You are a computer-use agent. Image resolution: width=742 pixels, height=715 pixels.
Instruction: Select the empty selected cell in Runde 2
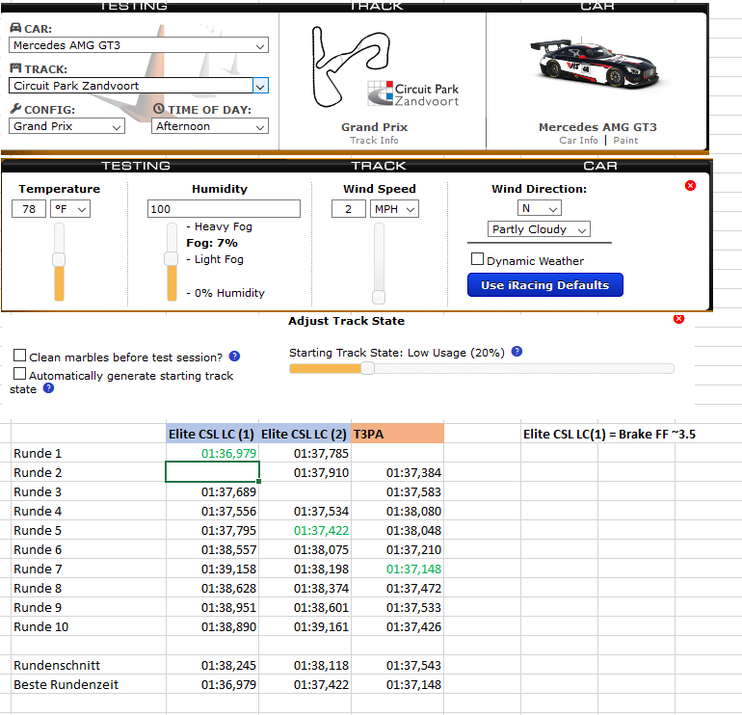pos(212,472)
